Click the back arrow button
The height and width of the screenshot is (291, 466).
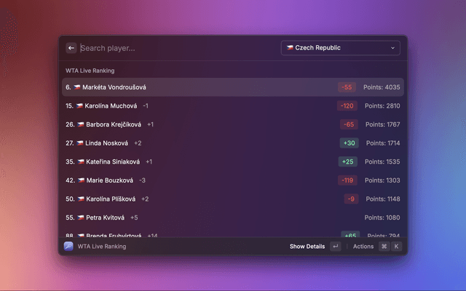(x=71, y=48)
